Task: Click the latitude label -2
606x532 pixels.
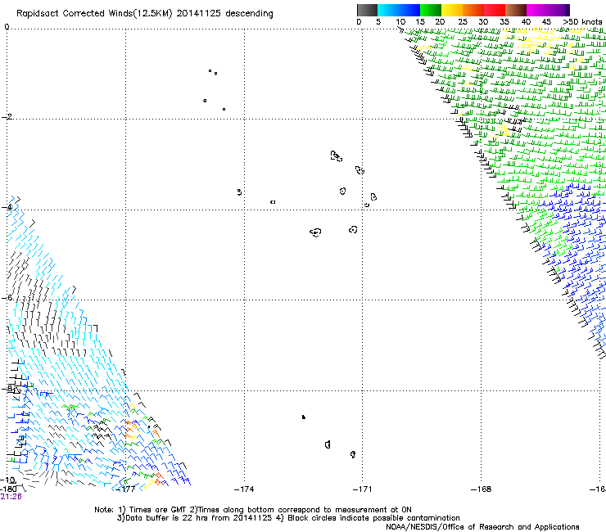Action: (7, 117)
